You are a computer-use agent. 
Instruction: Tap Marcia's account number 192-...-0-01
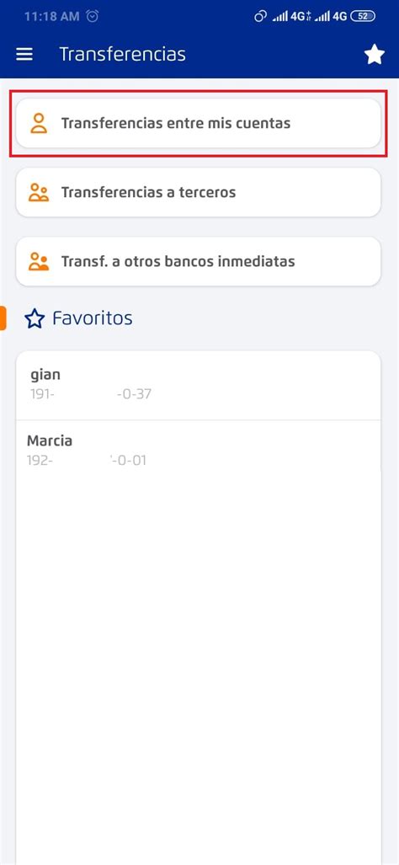(x=87, y=460)
